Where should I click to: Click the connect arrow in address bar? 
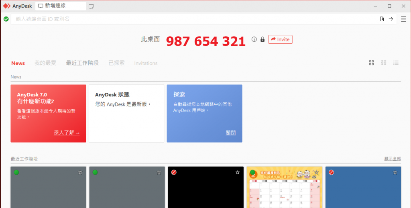point(391,19)
